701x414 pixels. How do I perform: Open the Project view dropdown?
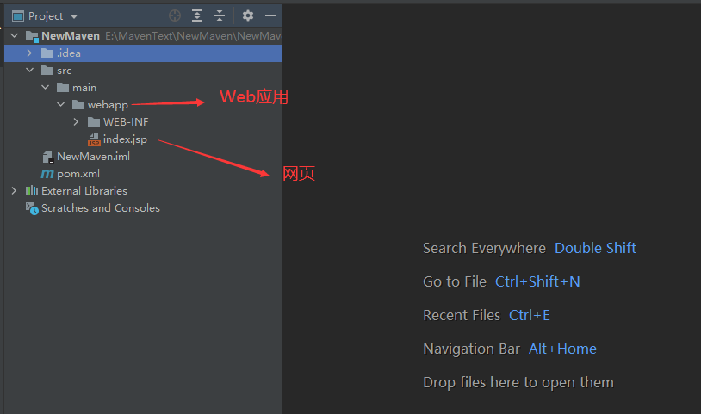[x=74, y=16]
